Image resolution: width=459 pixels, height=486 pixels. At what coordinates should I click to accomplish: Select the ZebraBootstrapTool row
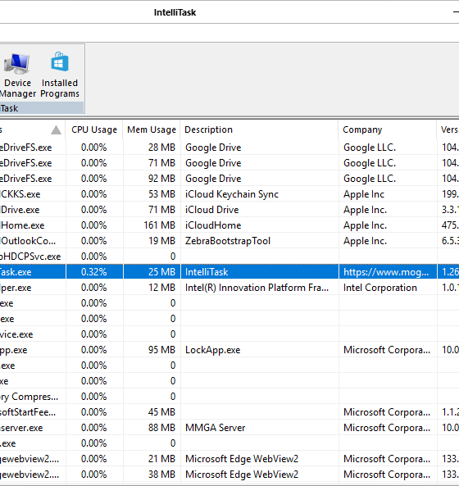coord(229,241)
